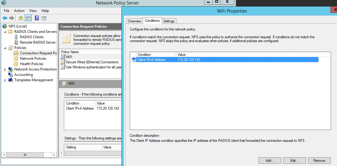Viewport: 337px width, 166px height.
Task: Expand the Network Access Protection node
Action: 5,70
